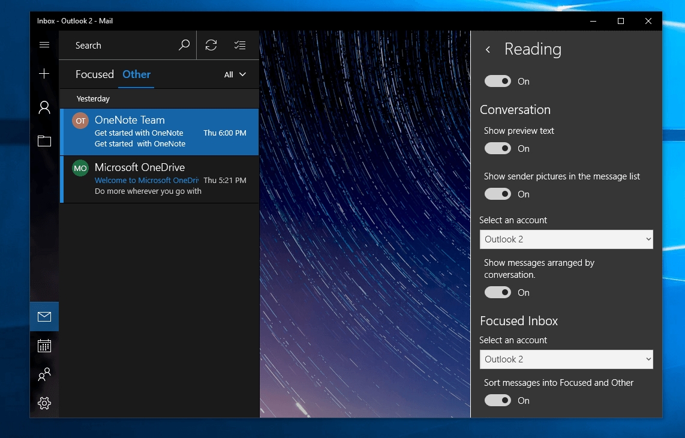Compose new mail with plus icon
Viewport: 685px width, 438px height.
(x=44, y=73)
